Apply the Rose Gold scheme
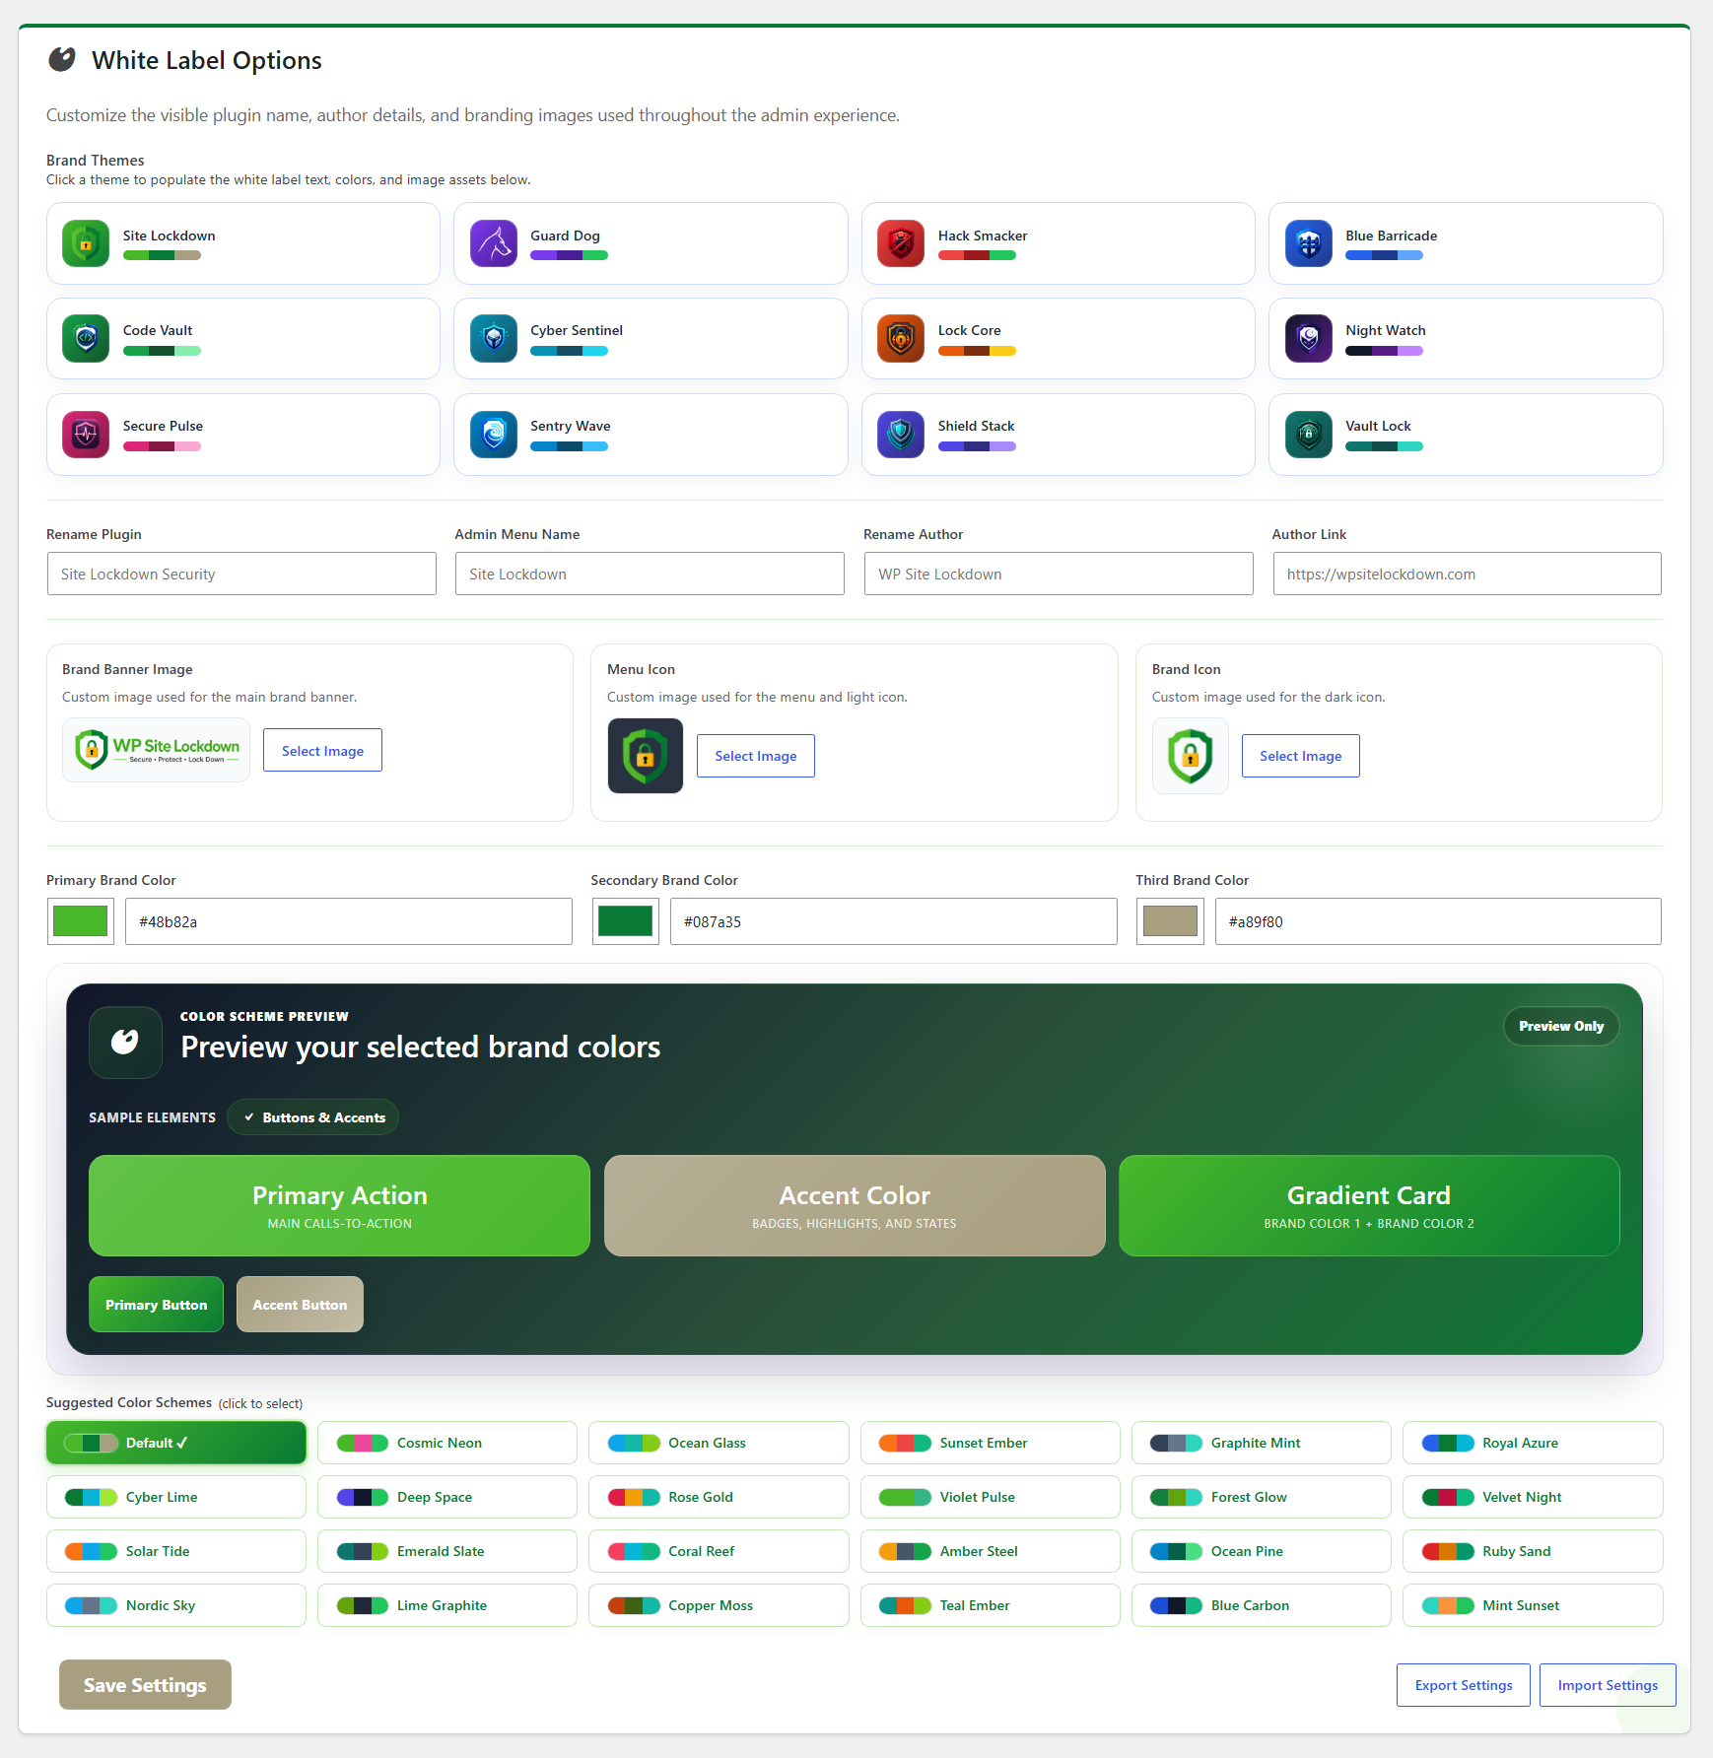The image size is (1713, 1758). click(719, 1497)
